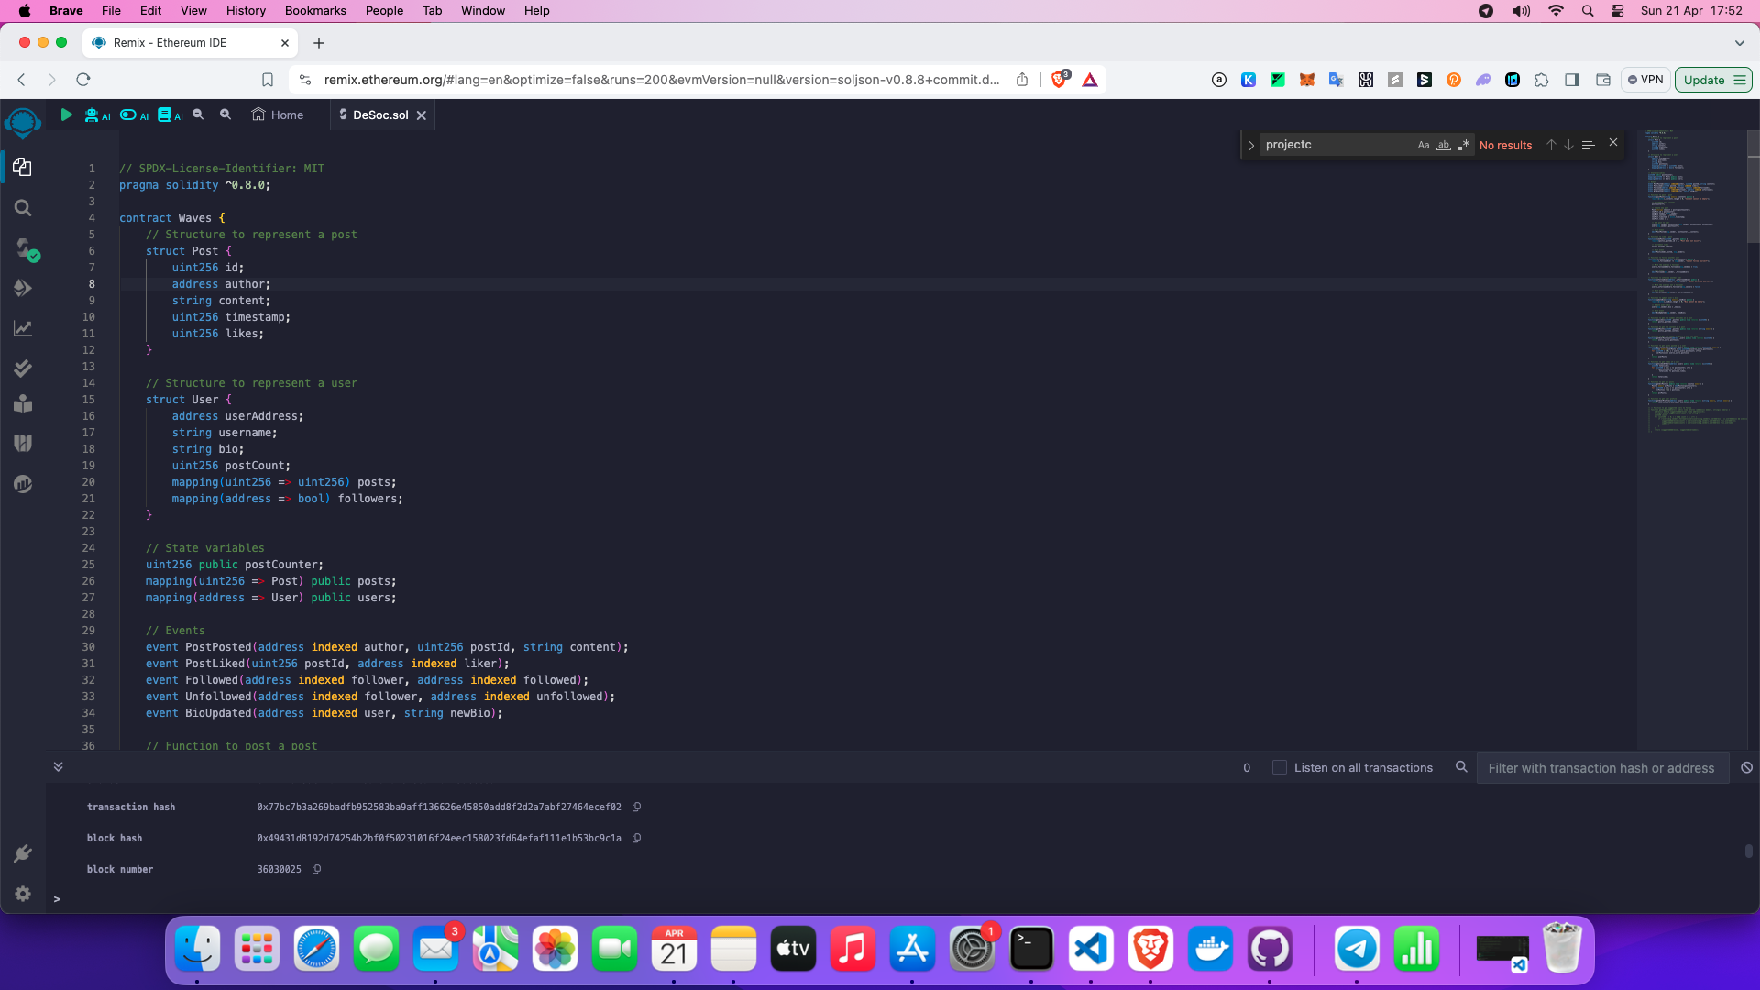
Task: Open the Brave Shields icon
Action: coord(1060,80)
